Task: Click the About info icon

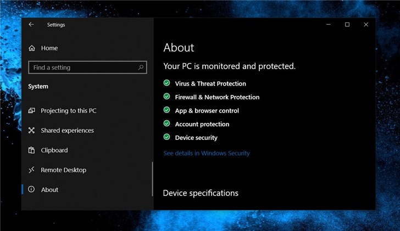Action: pos(31,190)
